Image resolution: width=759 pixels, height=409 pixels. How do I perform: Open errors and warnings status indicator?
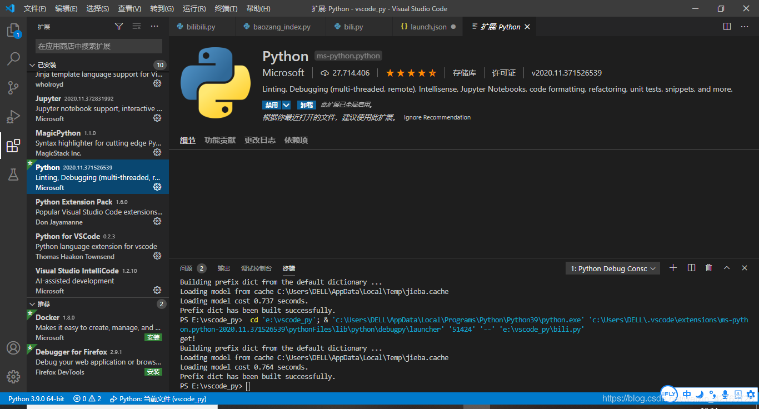pyautogui.click(x=87, y=399)
